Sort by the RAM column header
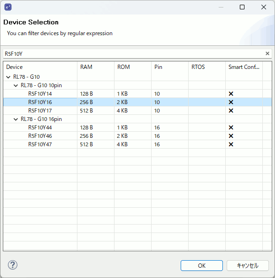Screen dimensions: 275x278 pos(96,67)
